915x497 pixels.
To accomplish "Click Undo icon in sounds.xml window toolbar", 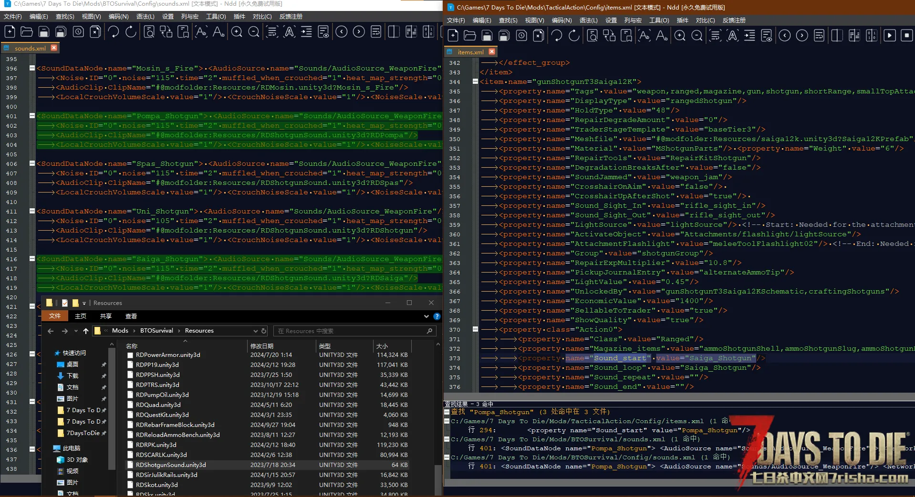I will [x=113, y=32].
